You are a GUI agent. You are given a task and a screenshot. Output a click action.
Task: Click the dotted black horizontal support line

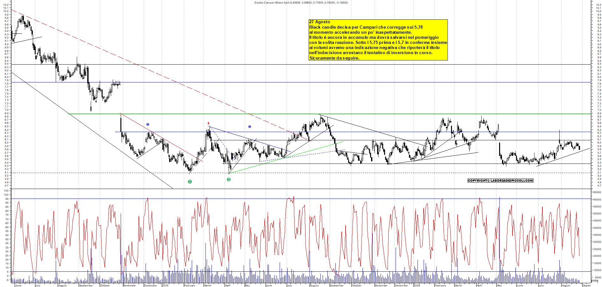tap(301, 173)
